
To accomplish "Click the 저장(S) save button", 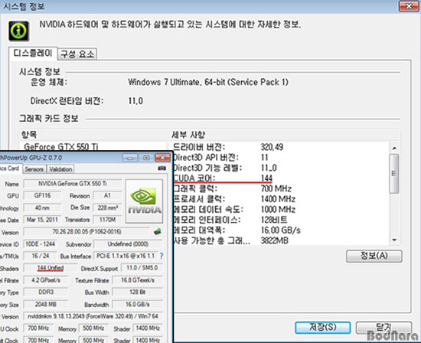I will point(322,328).
